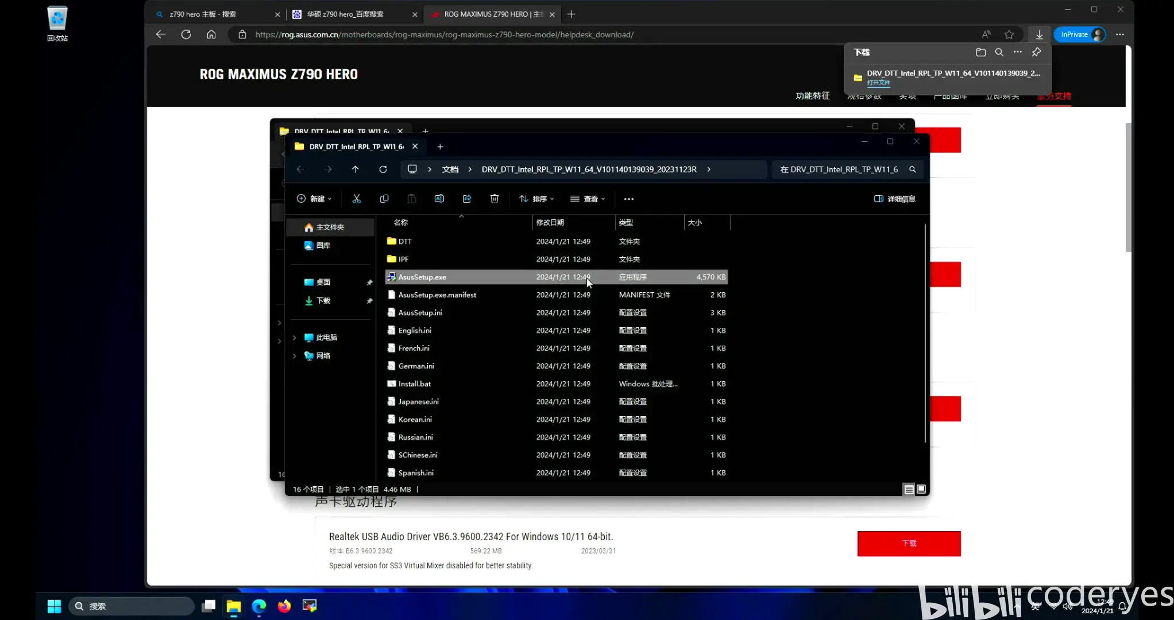Image resolution: width=1174 pixels, height=620 pixels.
Task: Sort files by Date modified column
Action: pyautogui.click(x=550, y=222)
